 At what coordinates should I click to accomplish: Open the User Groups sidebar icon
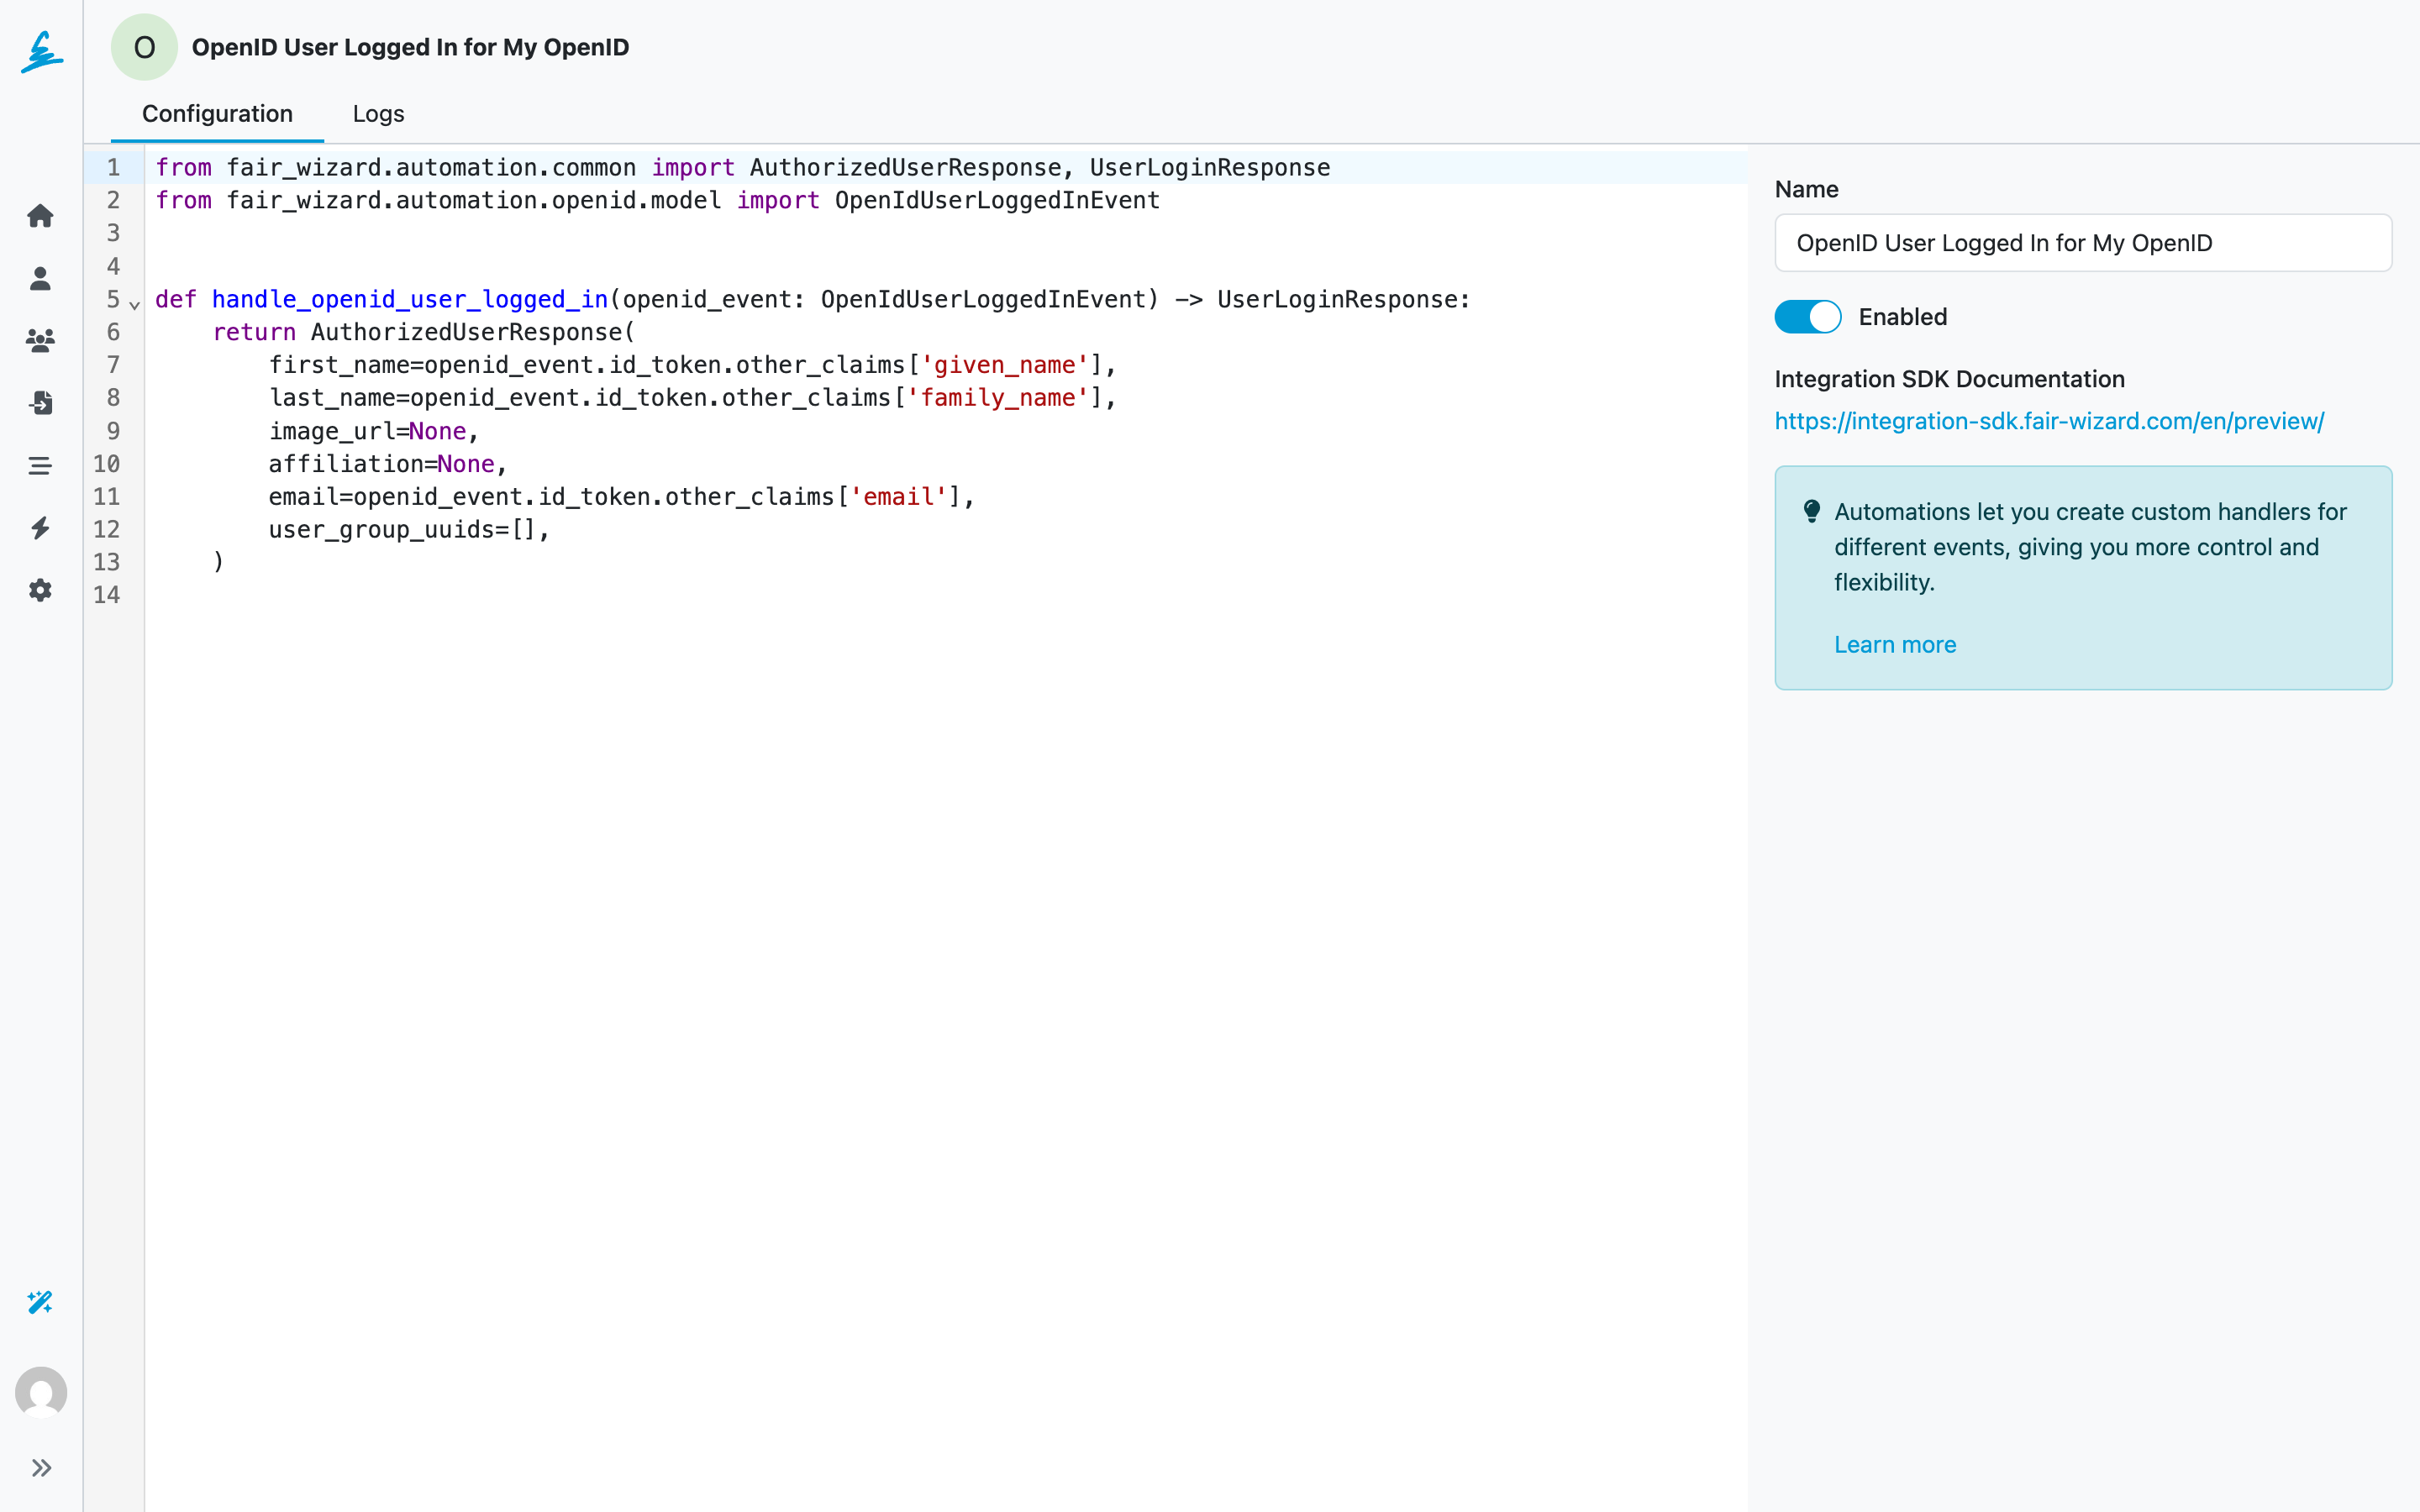tap(40, 340)
